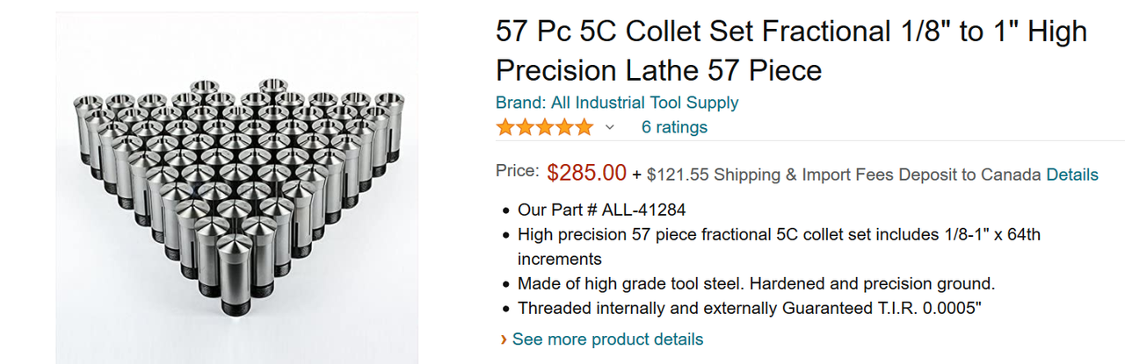Click orange chevron before See more product details

(503, 339)
